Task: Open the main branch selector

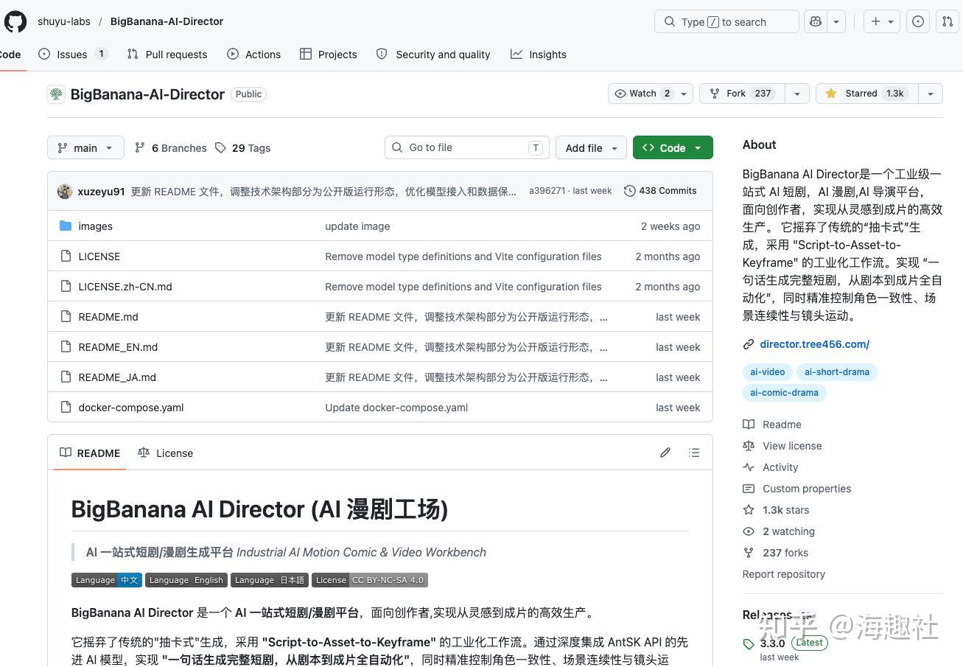Action: (x=85, y=147)
